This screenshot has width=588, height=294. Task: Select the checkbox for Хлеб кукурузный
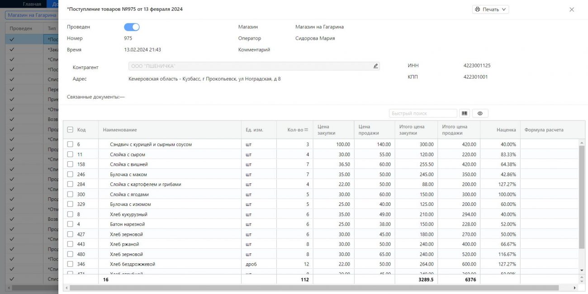pos(70,215)
